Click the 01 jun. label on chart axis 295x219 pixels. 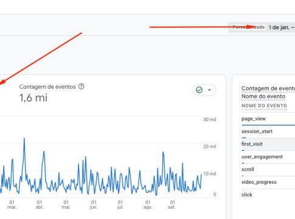click(x=94, y=204)
